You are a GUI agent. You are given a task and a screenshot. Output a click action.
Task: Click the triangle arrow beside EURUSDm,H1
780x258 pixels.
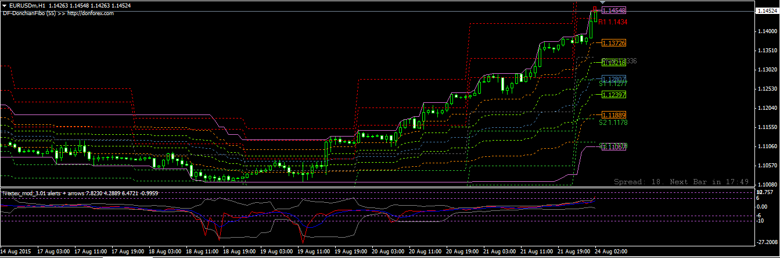pyautogui.click(x=5, y=5)
